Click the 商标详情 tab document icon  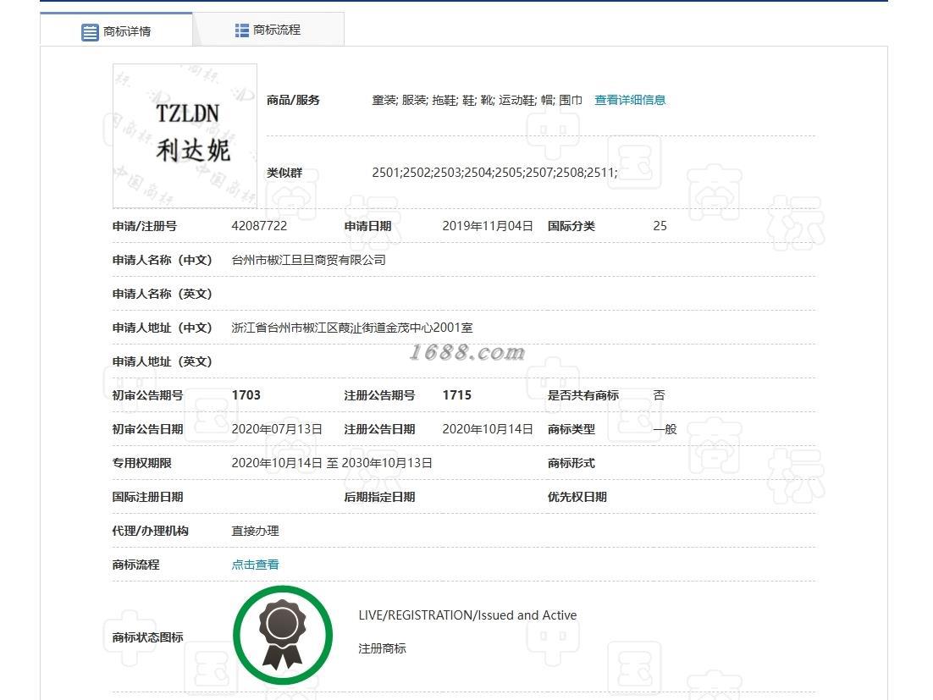pos(90,32)
